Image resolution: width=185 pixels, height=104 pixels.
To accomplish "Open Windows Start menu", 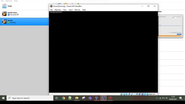I will tap(3, 98).
